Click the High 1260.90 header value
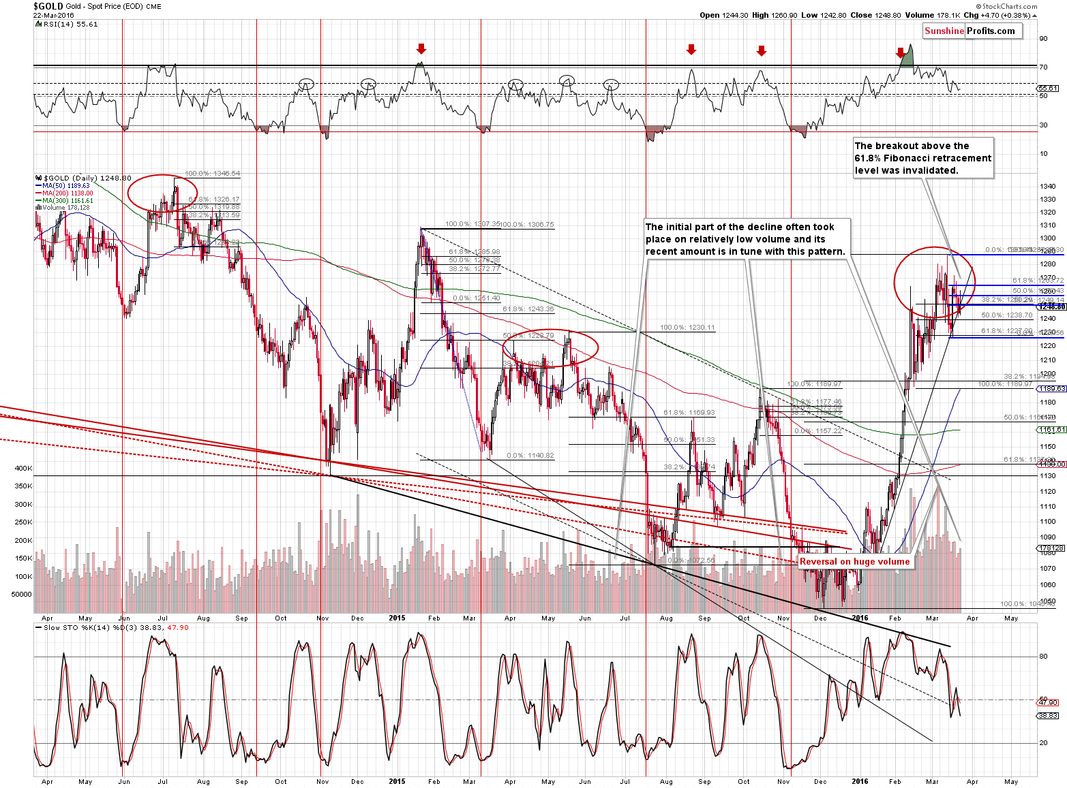The width and height of the screenshot is (1067, 788). [x=776, y=15]
